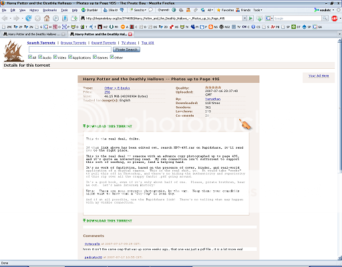Open the View menu
Screen dimensions: 342x267
(22, 10)
